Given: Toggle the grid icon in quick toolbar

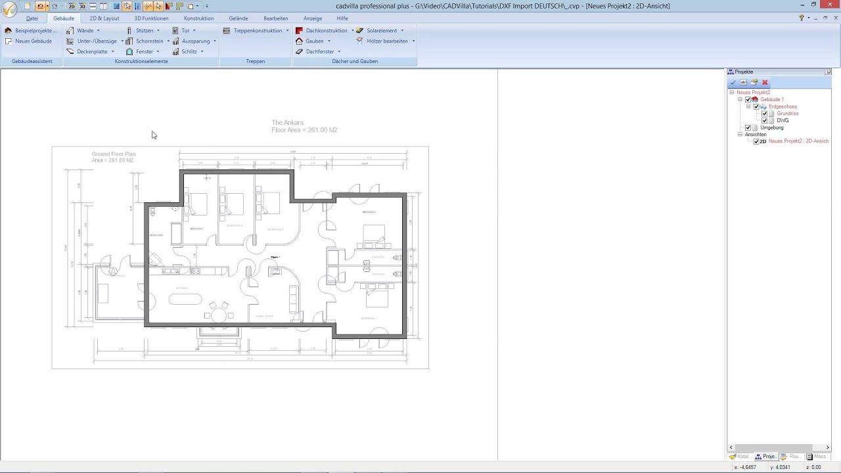Looking at the screenshot, I should [117, 6].
